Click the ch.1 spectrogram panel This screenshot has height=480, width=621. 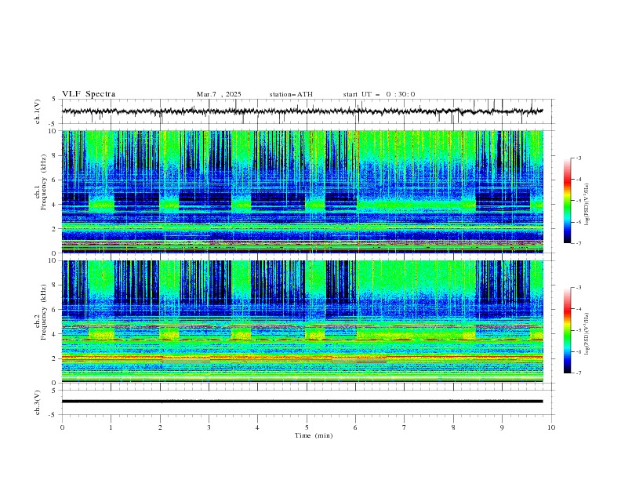click(303, 191)
